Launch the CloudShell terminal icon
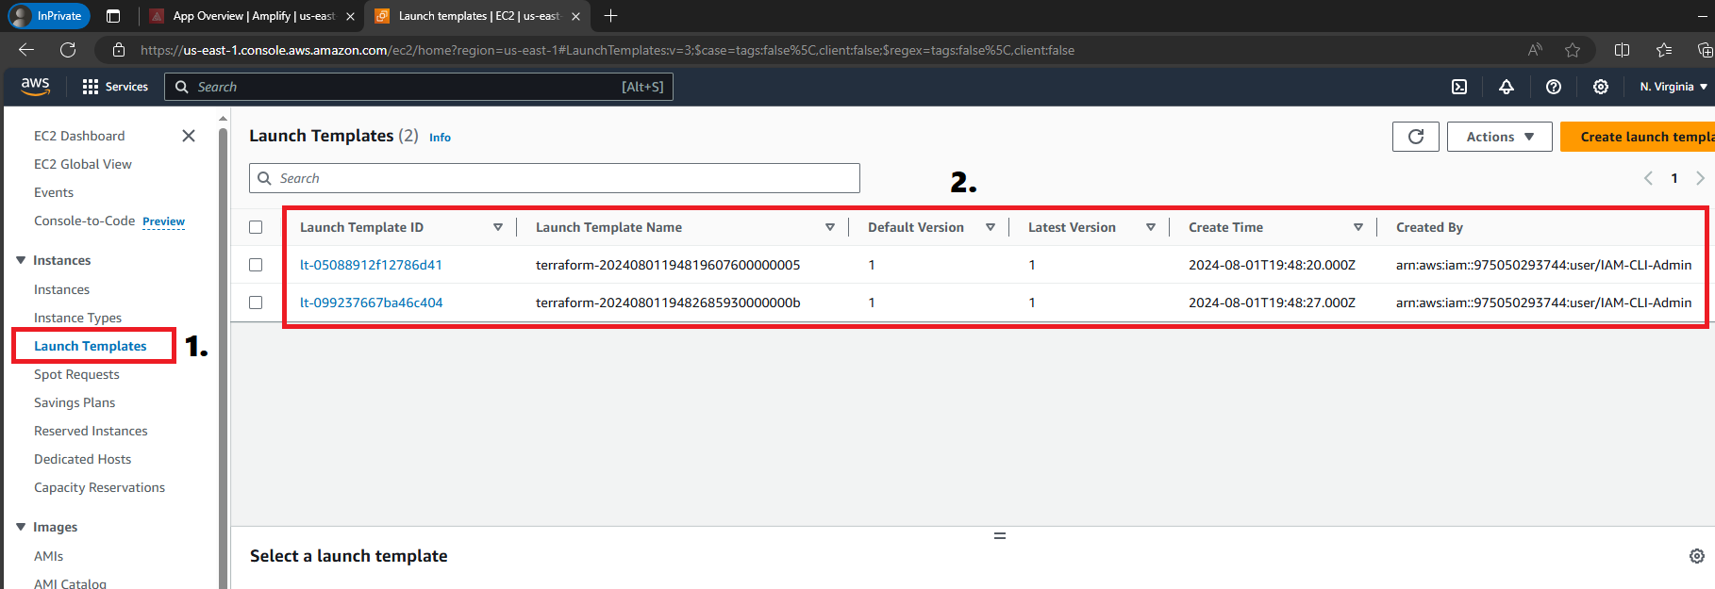Image resolution: width=1715 pixels, height=589 pixels. (1459, 87)
